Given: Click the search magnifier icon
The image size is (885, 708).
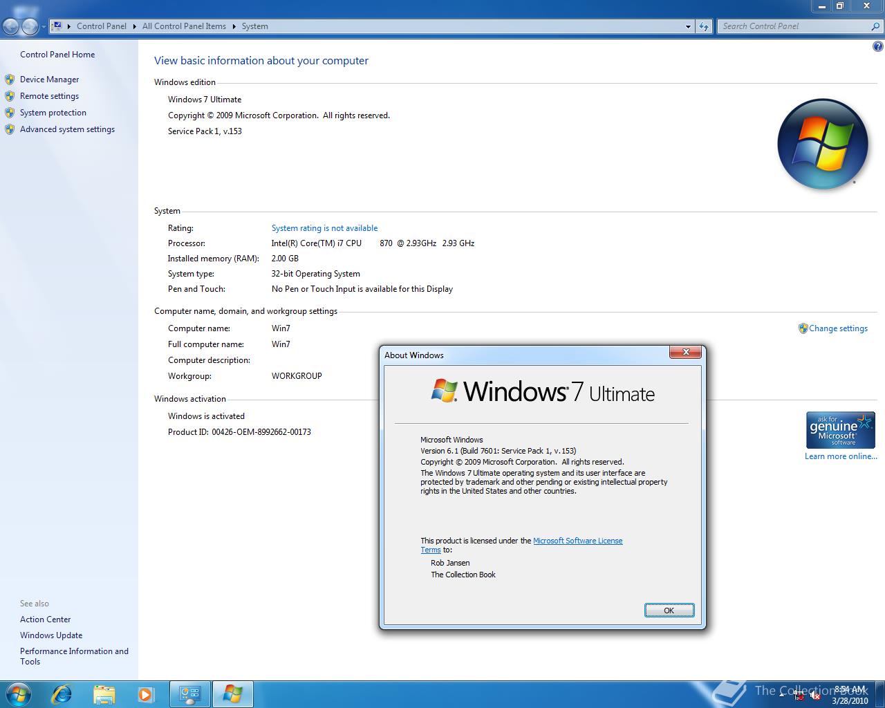Looking at the screenshot, I should coord(876,26).
